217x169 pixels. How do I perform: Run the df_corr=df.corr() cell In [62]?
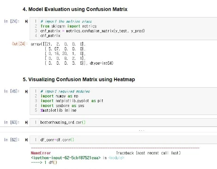point(26,140)
